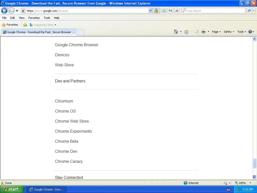
Task: Open the Tools command bar menu
Action: tap(242, 32)
